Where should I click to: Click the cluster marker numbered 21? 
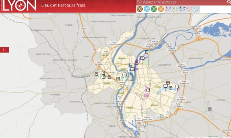click(125, 75)
